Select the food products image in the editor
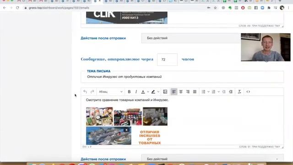This screenshot has width=293, height=165. [x=99, y=116]
